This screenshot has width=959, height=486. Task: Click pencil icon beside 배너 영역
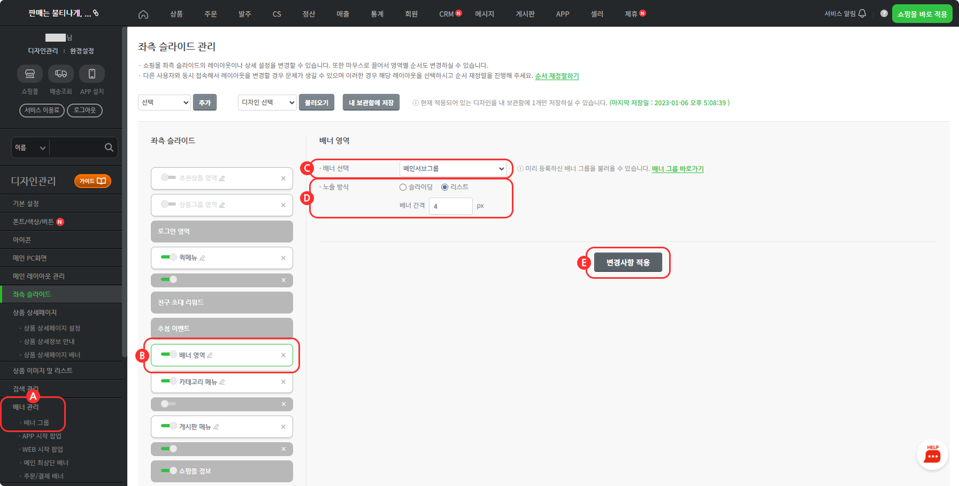pos(210,355)
